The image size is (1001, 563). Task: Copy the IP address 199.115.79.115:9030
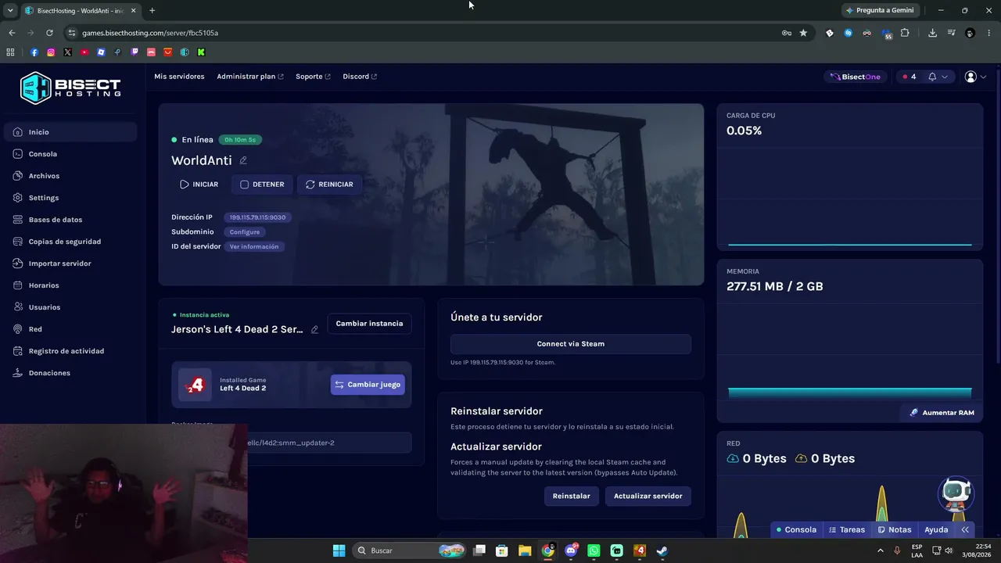(257, 217)
